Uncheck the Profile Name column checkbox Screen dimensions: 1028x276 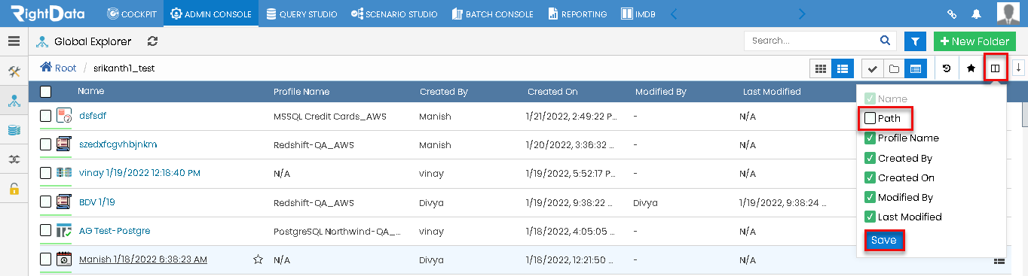click(x=870, y=138)
